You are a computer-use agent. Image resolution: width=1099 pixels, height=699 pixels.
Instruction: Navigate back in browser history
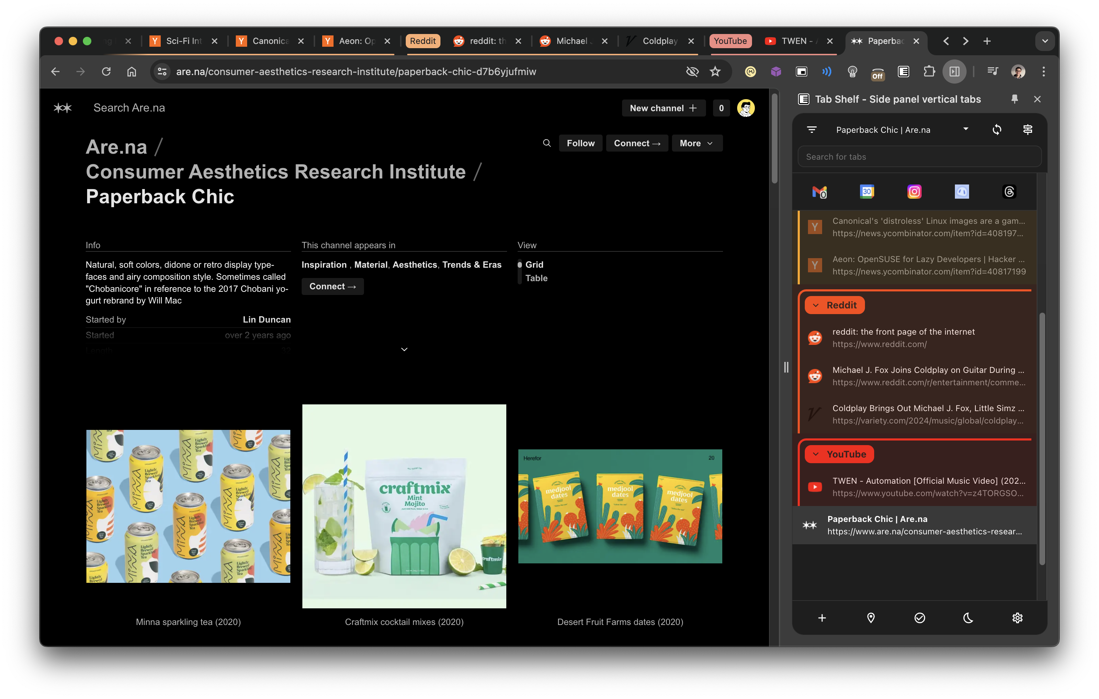[55, 71]
